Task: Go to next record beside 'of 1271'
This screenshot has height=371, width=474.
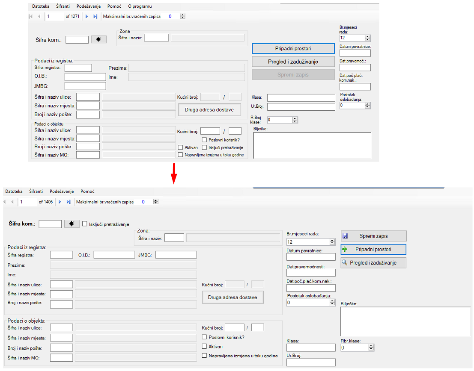Action: point(86,16)
